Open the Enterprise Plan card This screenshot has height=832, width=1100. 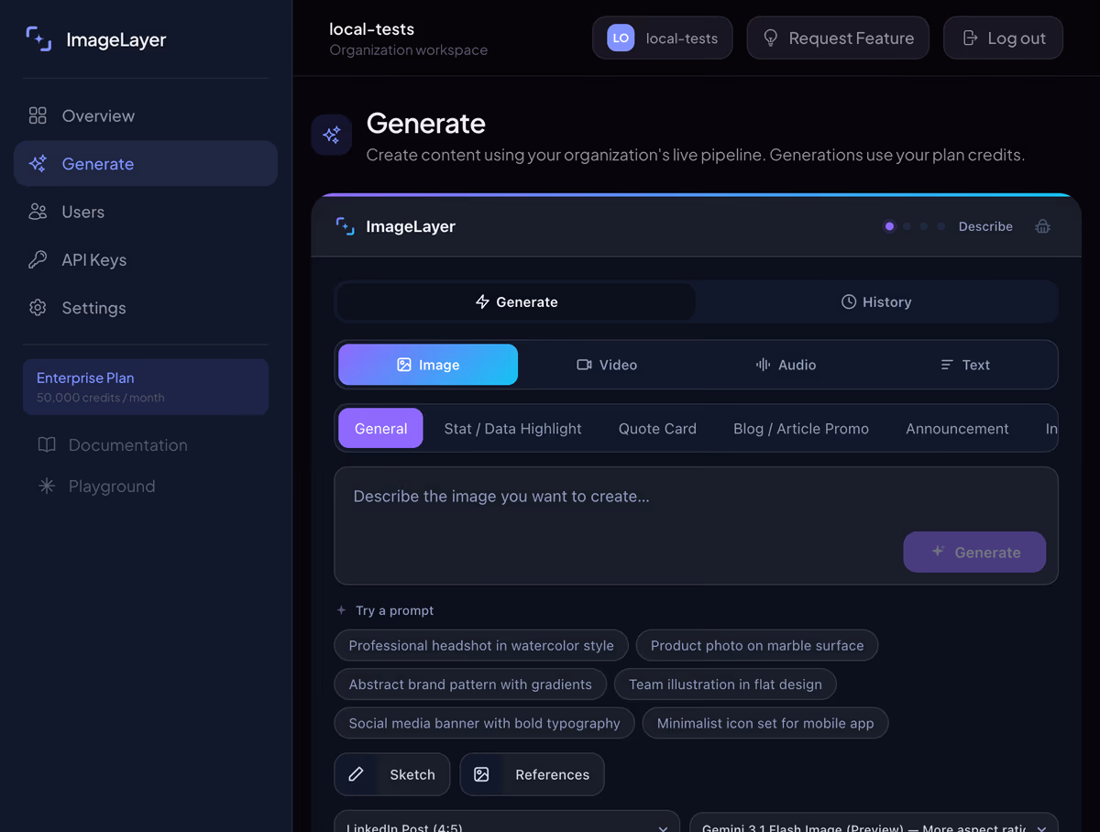point(146,387)
